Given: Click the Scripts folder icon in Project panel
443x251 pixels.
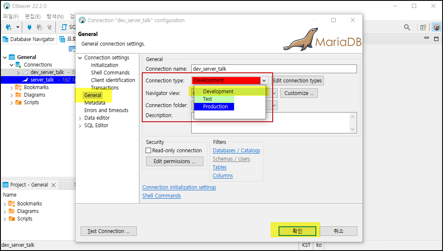Looking at the screenshot, I should click(x=12, y=219).
